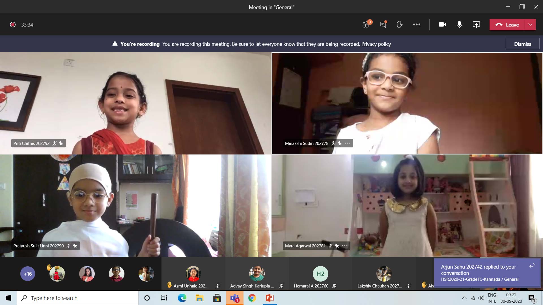Viewport: 543px width, 305px height.
Task: Select Hemaraj A 202760 H2 avatar
Action: (320, 274)
